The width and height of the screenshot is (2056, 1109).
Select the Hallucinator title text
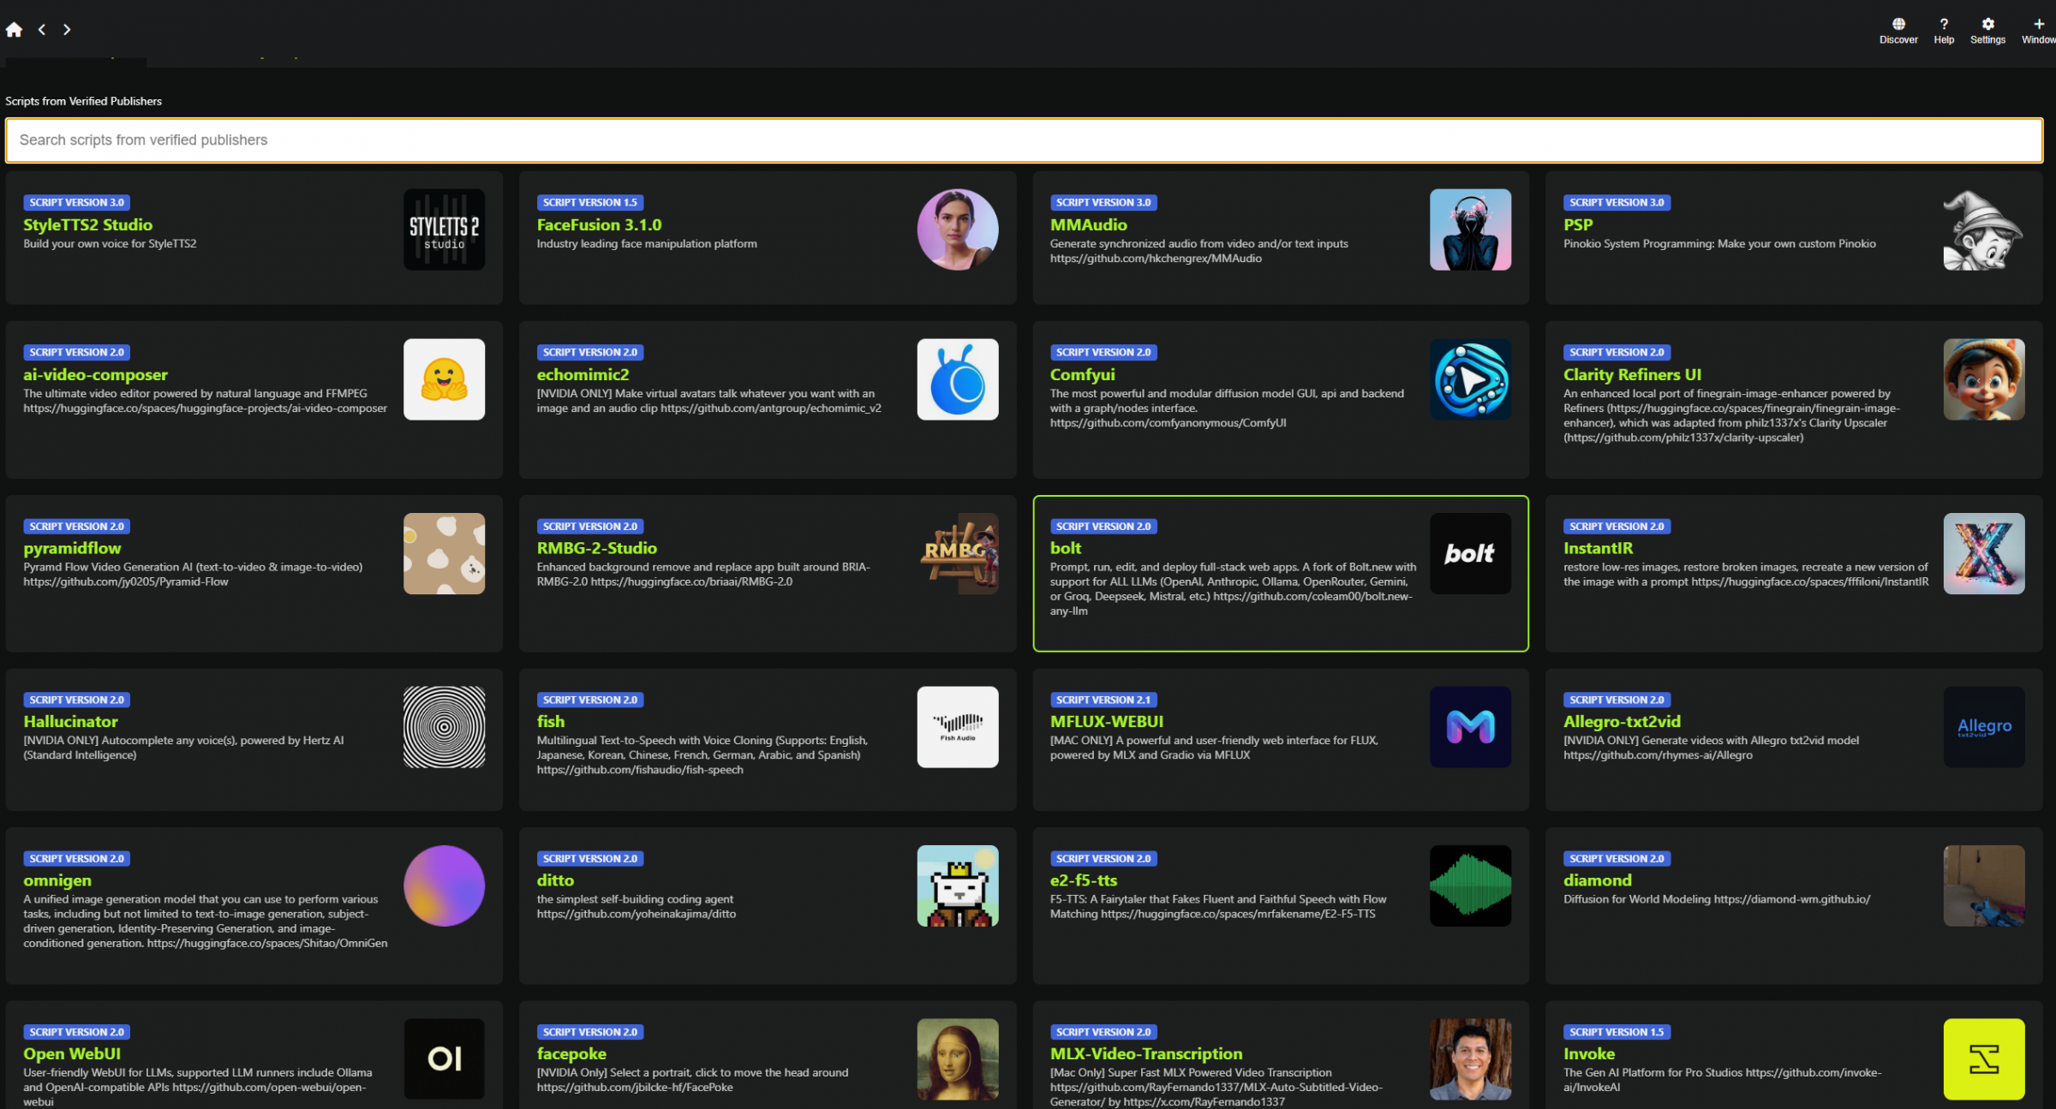(x=70, y=722)
